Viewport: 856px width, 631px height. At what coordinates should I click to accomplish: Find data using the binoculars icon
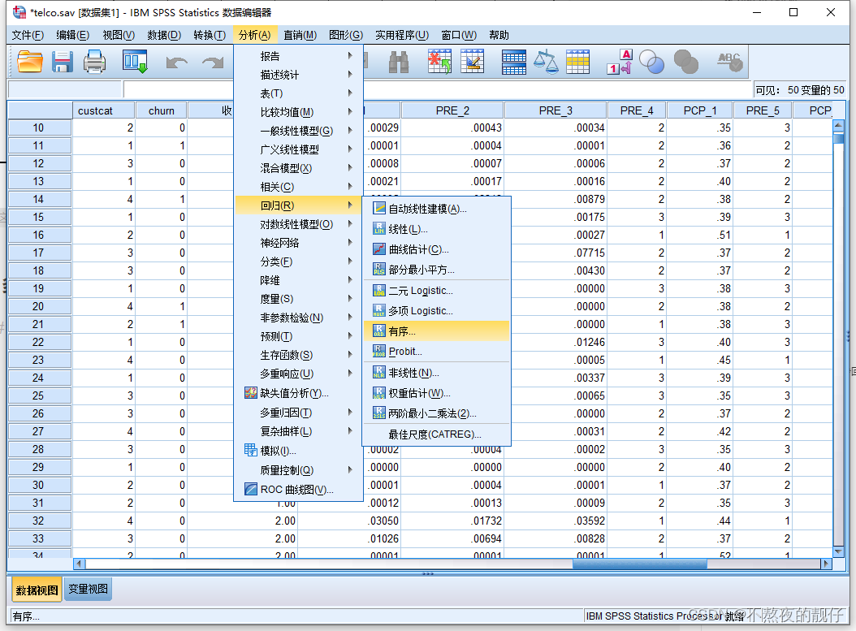click(x=399, y=62)
